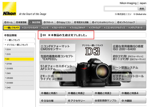Open イベント&キャンペーン navigation tab
This screenshot has width=150, height=107.
pyautogui.click(x=103, y=22)
